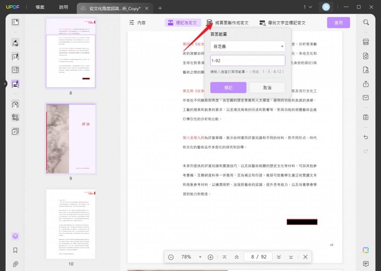Open the Convert PDF icon on right
The height and width of the screenshot is (271, 381).
pyautogui.click(x=366, y=56)
